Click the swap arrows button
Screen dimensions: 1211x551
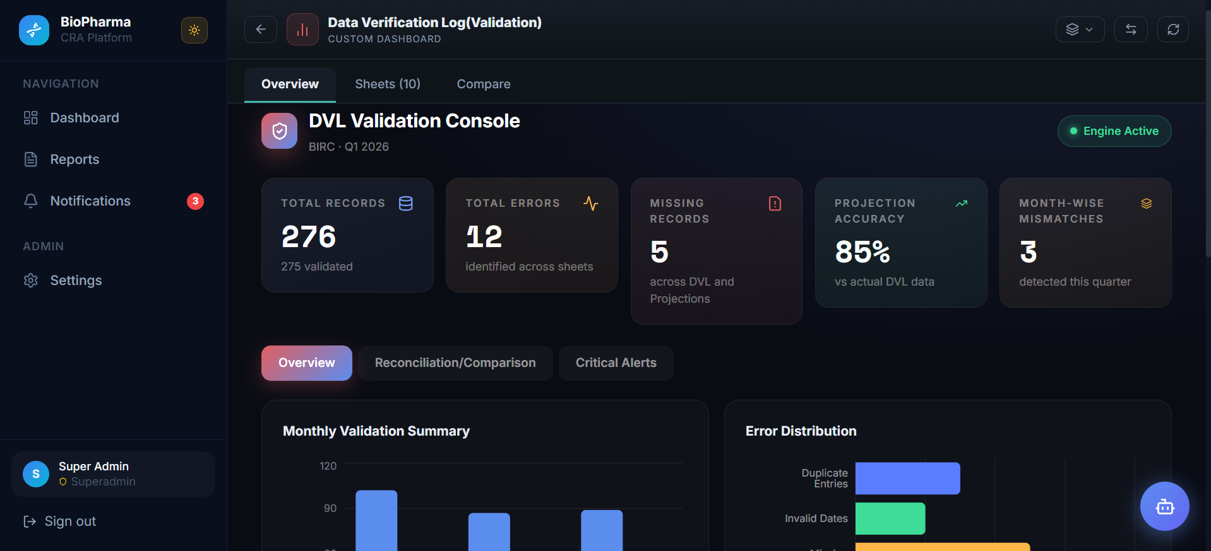[x=1131, y=30]
